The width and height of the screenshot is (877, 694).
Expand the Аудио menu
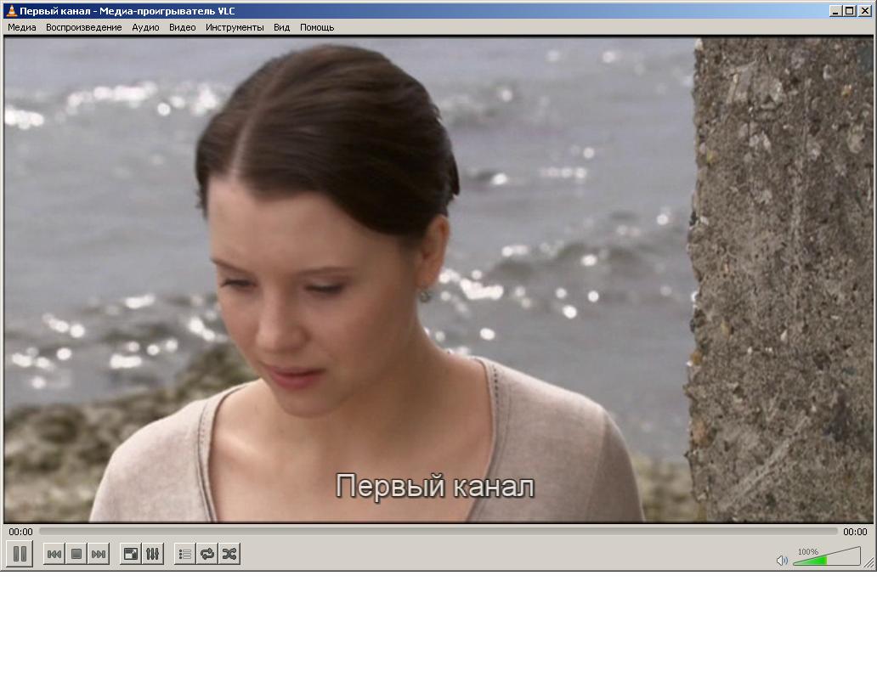tap(145, 27)
